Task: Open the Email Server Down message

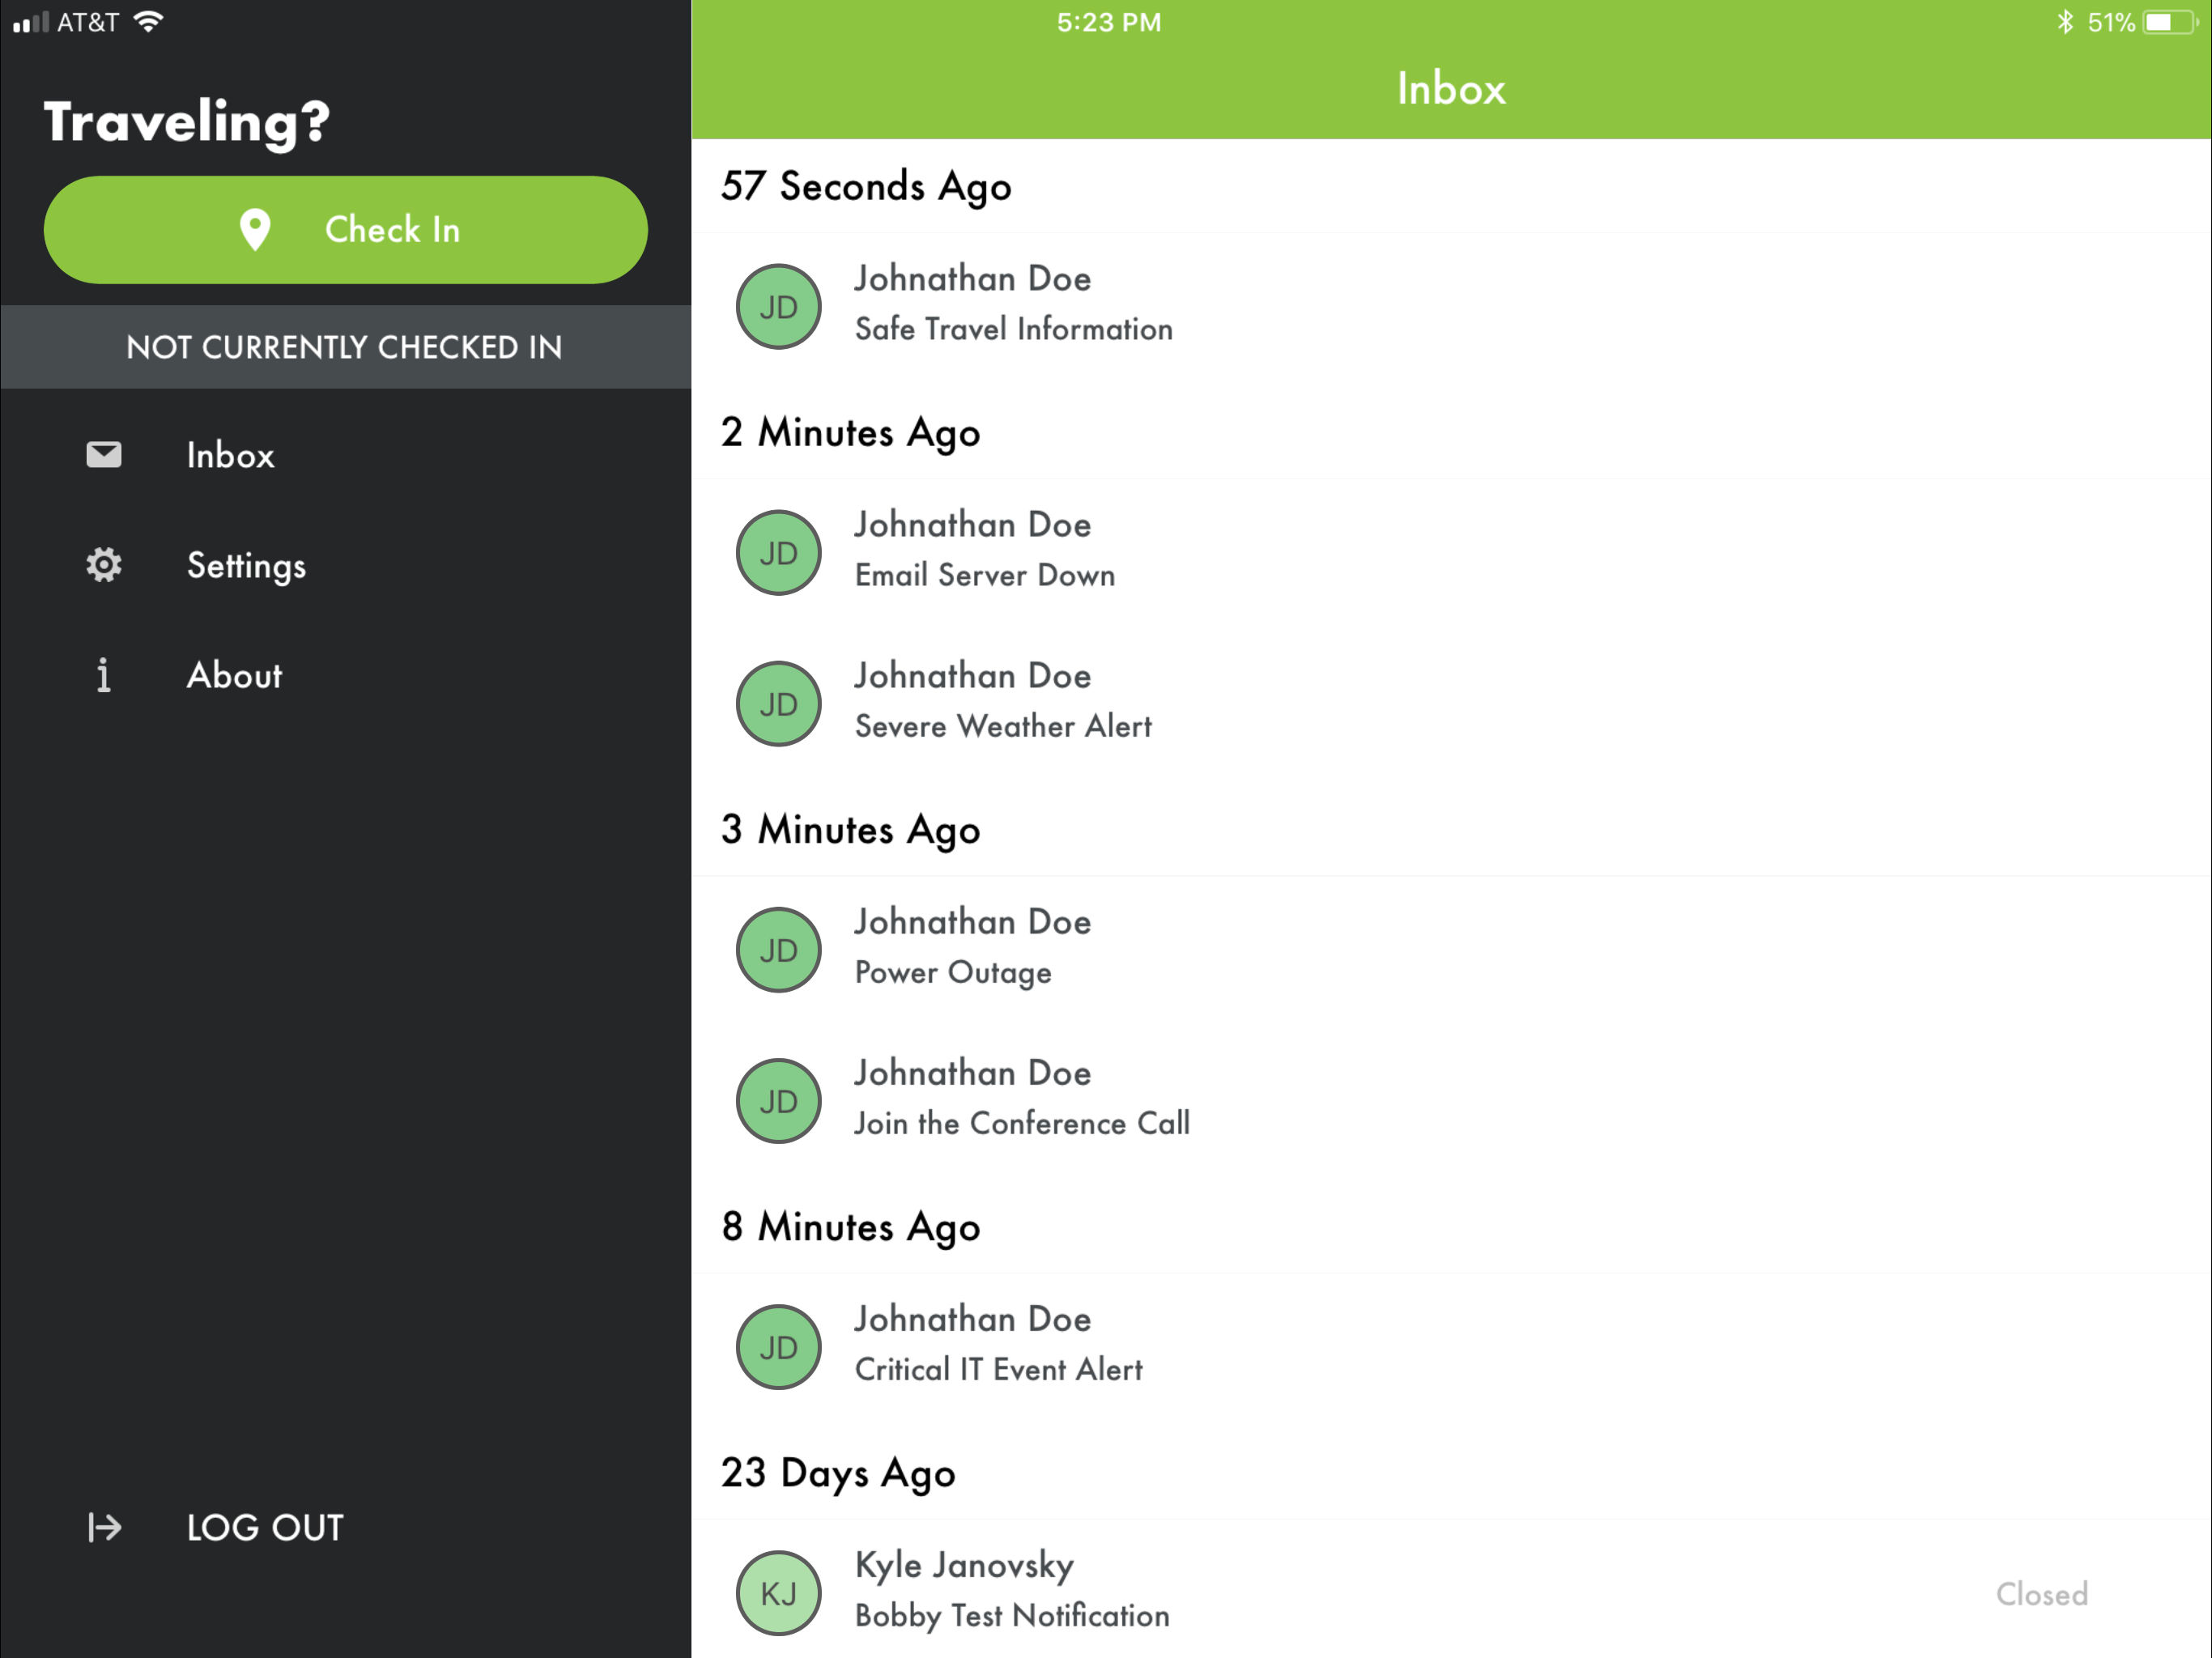Action: click(1451, 552)
